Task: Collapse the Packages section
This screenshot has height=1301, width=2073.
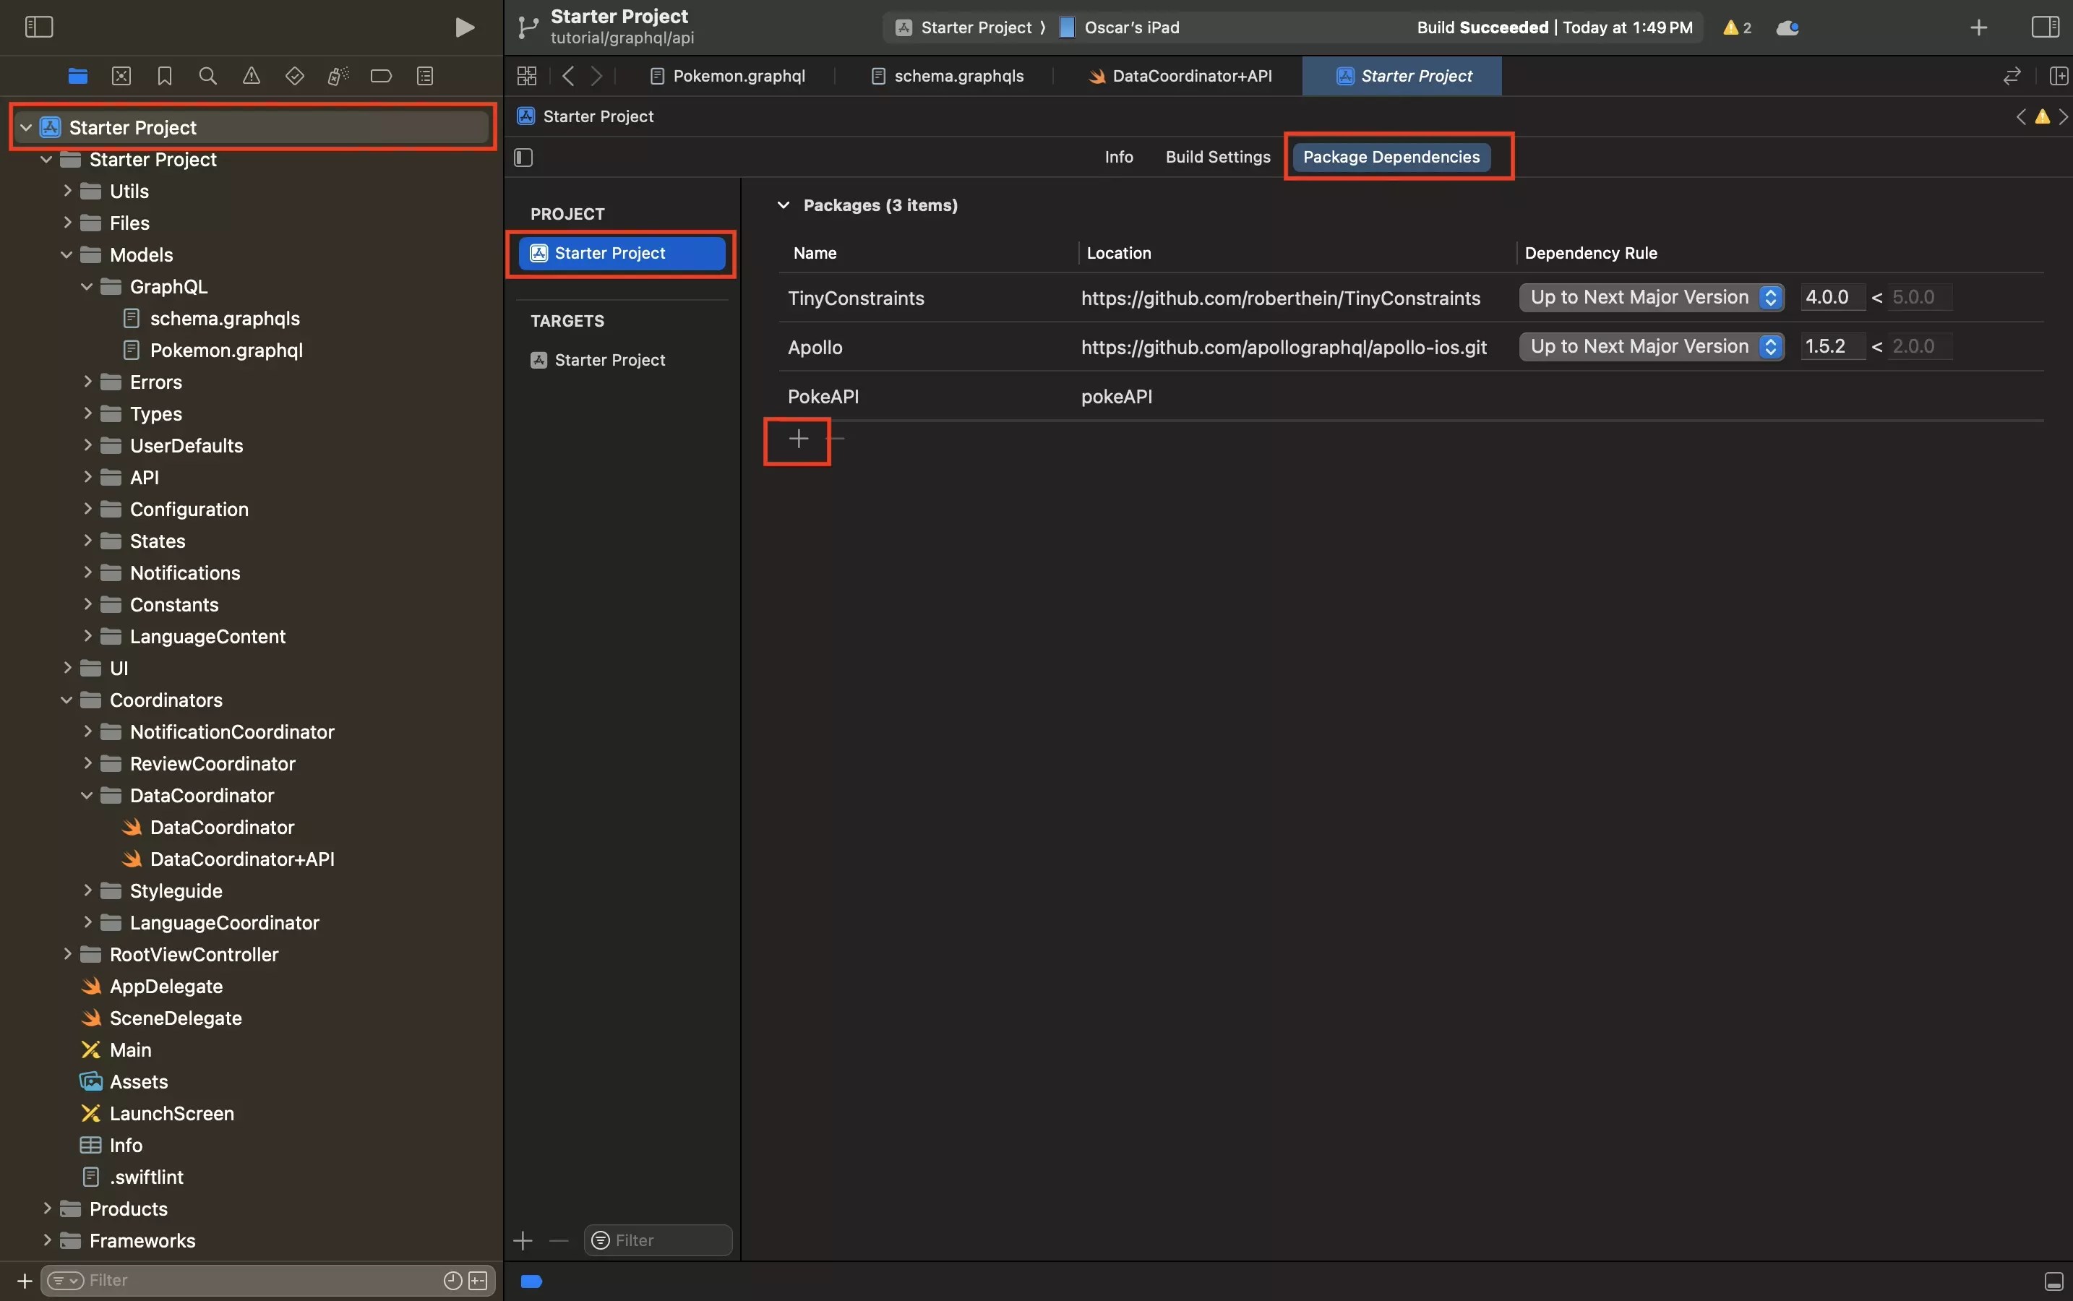Action: tap(783, 206)
